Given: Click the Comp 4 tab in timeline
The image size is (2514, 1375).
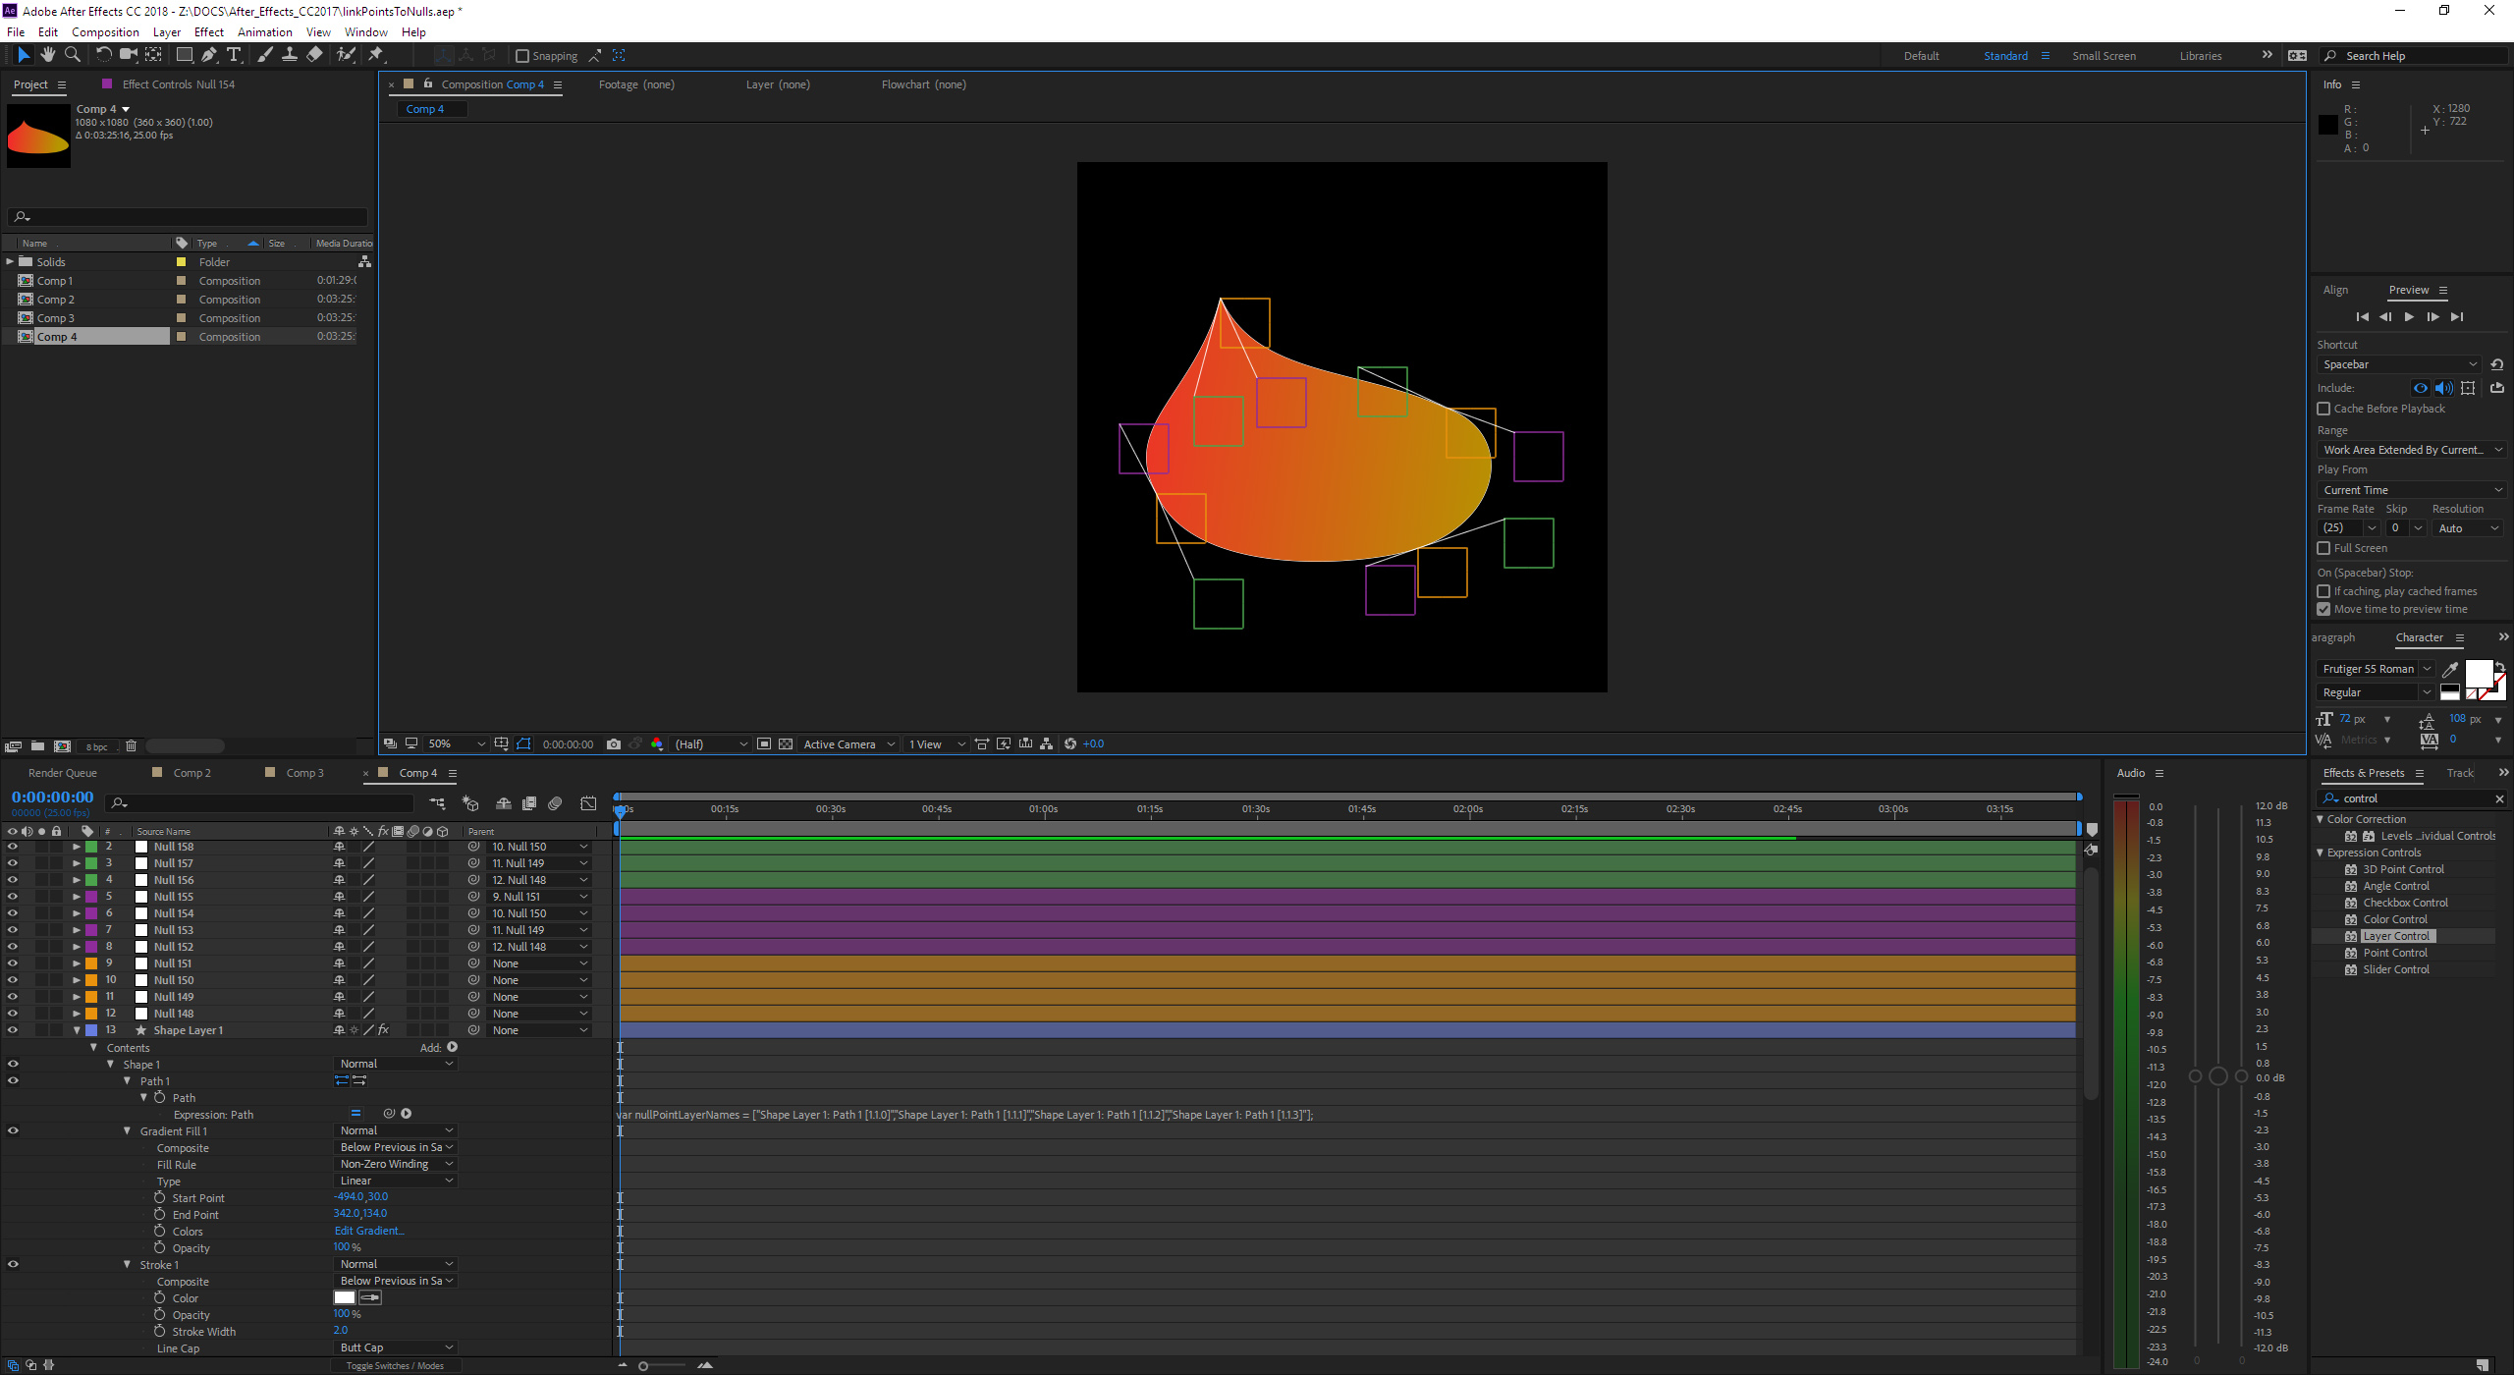Looking at the screenshot, I should [416, 772].
